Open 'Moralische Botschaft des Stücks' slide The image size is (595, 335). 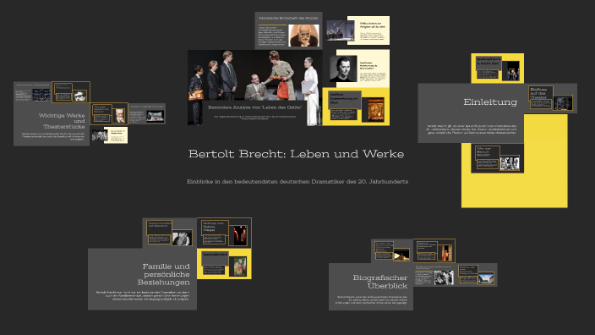point(288,30)
